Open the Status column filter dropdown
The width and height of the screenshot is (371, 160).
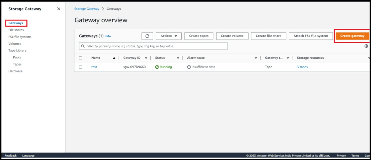(178, 58)
